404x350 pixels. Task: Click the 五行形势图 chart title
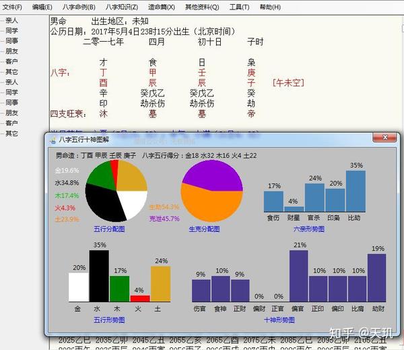coord(109,320)
